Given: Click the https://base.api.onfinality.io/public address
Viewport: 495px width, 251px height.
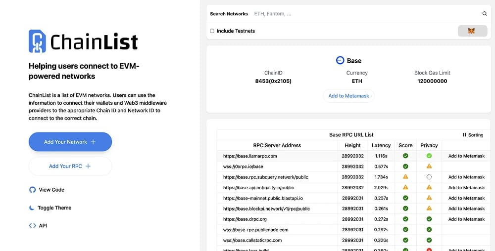Looking at the screenshot, I should tap(258, 187).
